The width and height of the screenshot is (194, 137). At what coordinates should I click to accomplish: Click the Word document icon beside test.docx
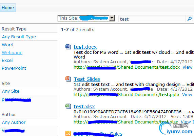[68, 47]
